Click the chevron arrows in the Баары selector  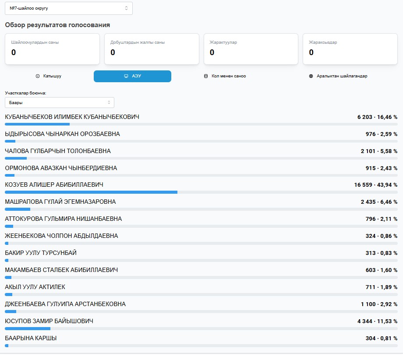(x=109, y=102)
